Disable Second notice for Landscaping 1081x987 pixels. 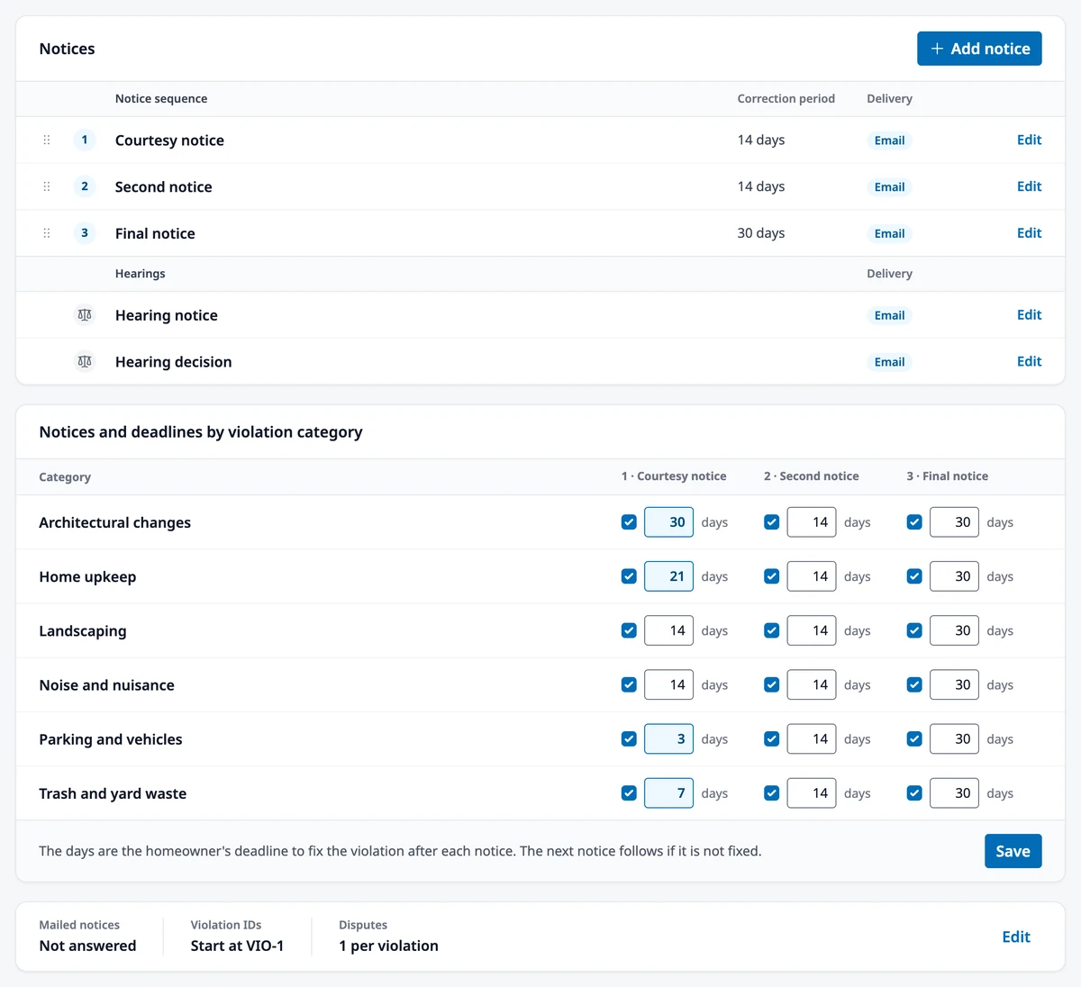(772, 630)
